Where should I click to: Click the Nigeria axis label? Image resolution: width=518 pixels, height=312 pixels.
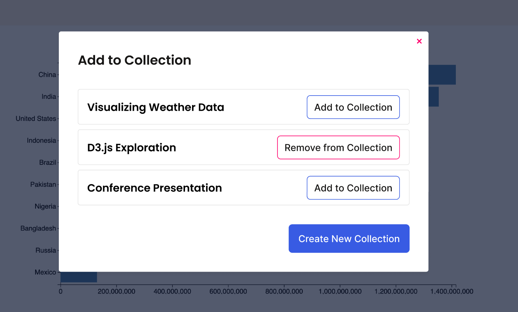coord(46,206)
